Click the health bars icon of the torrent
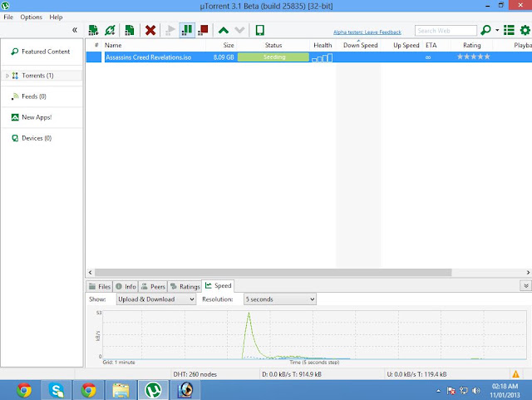The image size is (532, 400). coord(322,57)
